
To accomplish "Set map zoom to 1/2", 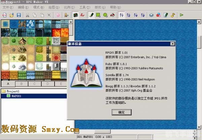I will 129,15.
